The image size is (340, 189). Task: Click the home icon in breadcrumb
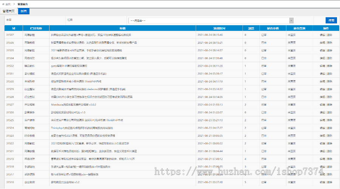point(3,4)
